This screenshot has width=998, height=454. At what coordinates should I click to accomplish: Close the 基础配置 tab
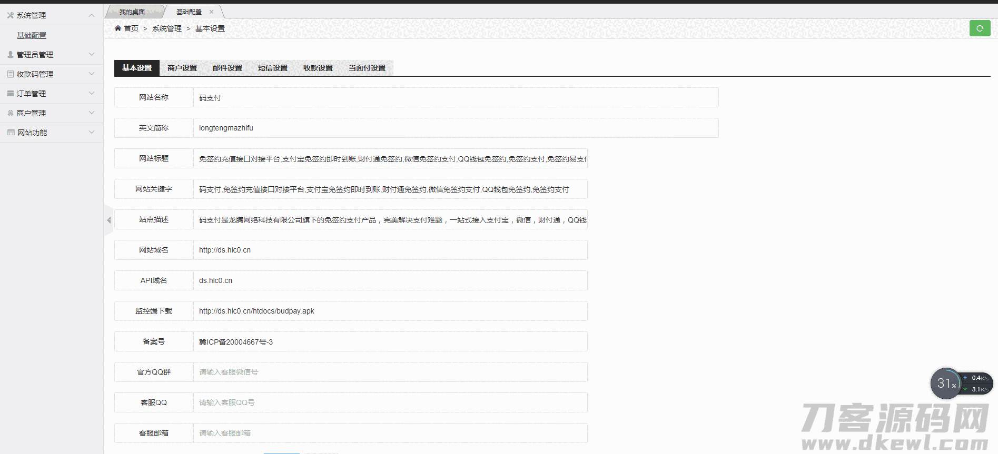212,12
